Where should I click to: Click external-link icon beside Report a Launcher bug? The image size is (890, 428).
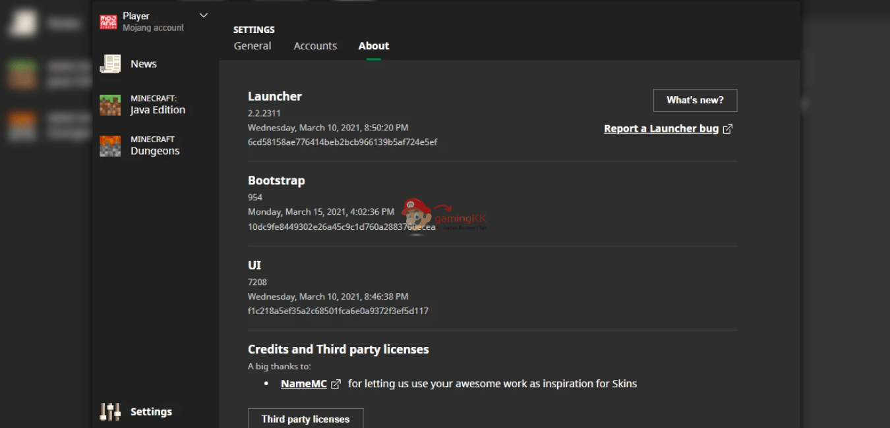pos(727,129)
